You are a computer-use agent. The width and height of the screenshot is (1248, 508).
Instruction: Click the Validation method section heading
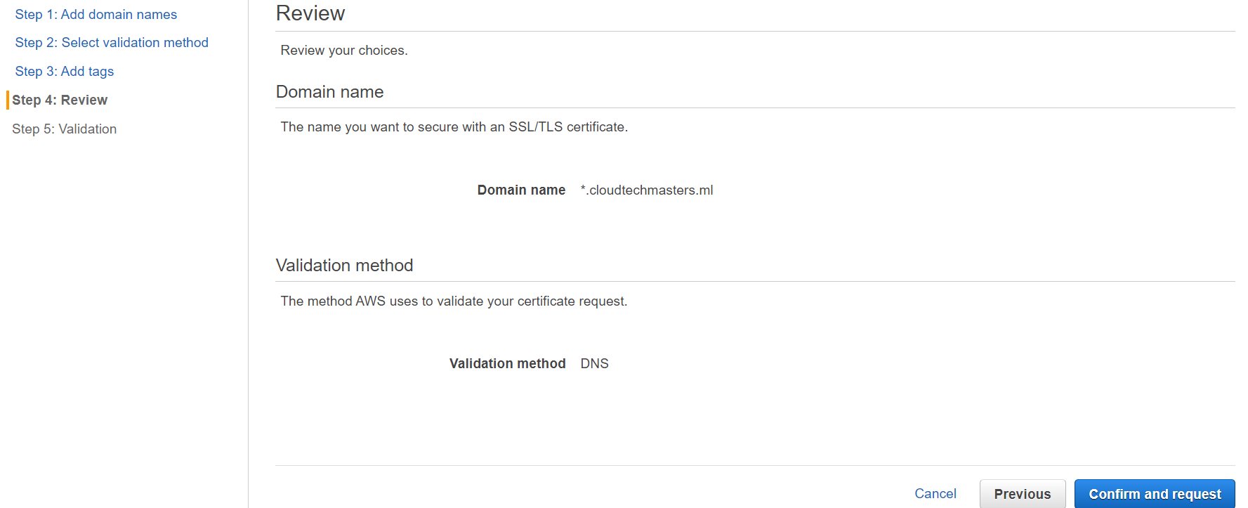click(x=344, y=265)
